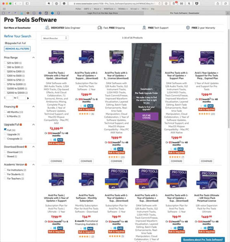Toggle the Safari sidebar icon

tap(27, 3)
